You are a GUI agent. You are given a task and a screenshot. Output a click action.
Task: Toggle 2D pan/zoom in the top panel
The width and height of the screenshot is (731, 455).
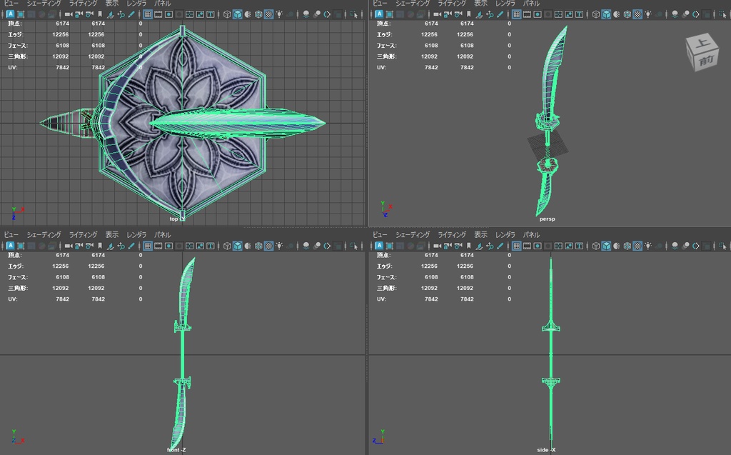point(119,14)
